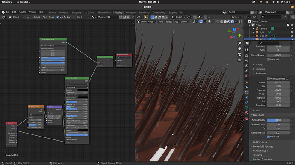Hide Light.001 in the outliner
This screenshot has height=165, width=295.
coord(292,36)
